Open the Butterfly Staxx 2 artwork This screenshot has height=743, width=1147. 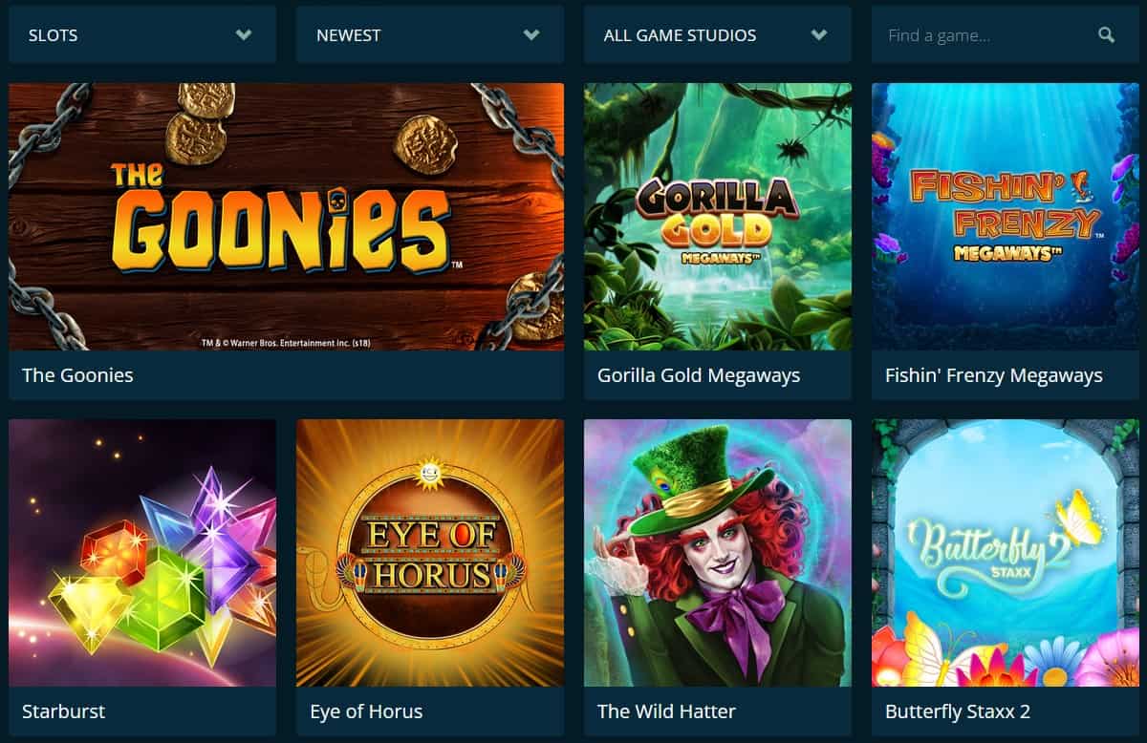pyautogui.click(x=1006, y=553)
